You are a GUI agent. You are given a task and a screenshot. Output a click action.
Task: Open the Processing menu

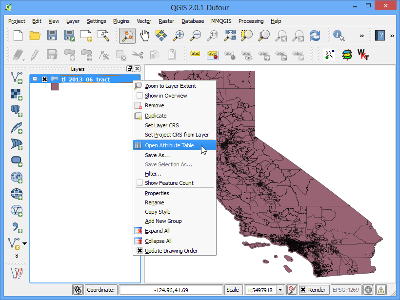click(251, 21)
